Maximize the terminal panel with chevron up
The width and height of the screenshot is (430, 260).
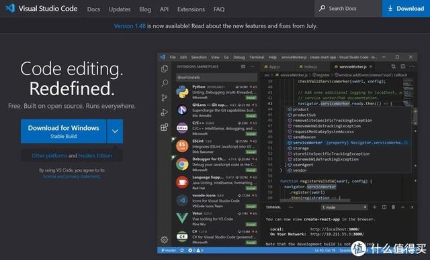point(403,207)
